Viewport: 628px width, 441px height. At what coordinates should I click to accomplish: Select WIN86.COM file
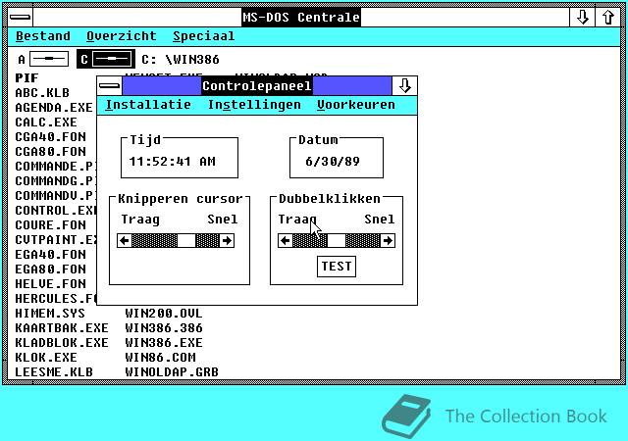tap(160, 358)
